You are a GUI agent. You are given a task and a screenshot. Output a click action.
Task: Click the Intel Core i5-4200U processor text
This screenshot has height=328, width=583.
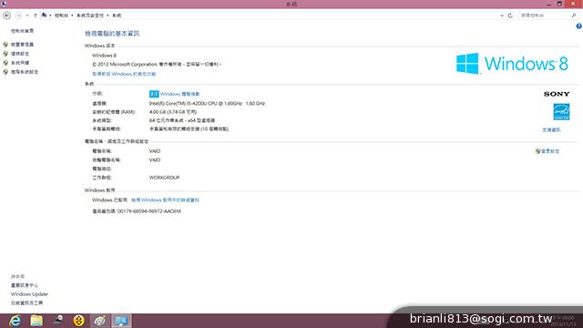tap(207, 103)
